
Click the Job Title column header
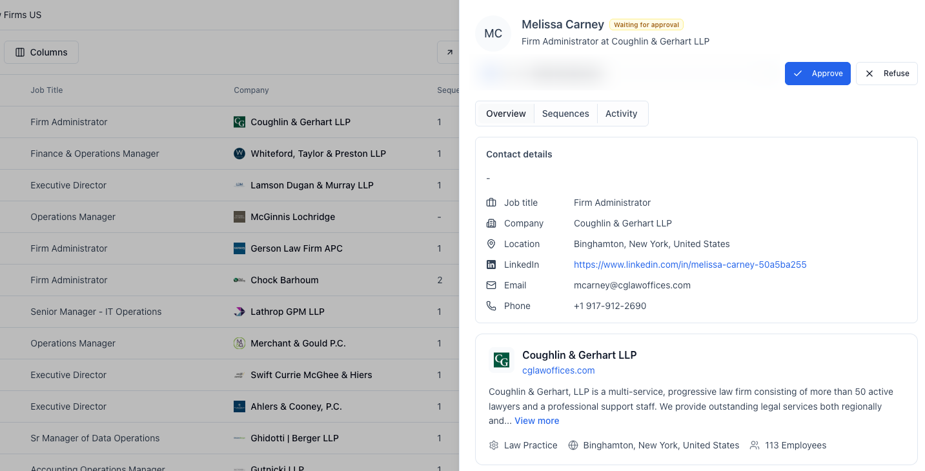coord(46,90)
